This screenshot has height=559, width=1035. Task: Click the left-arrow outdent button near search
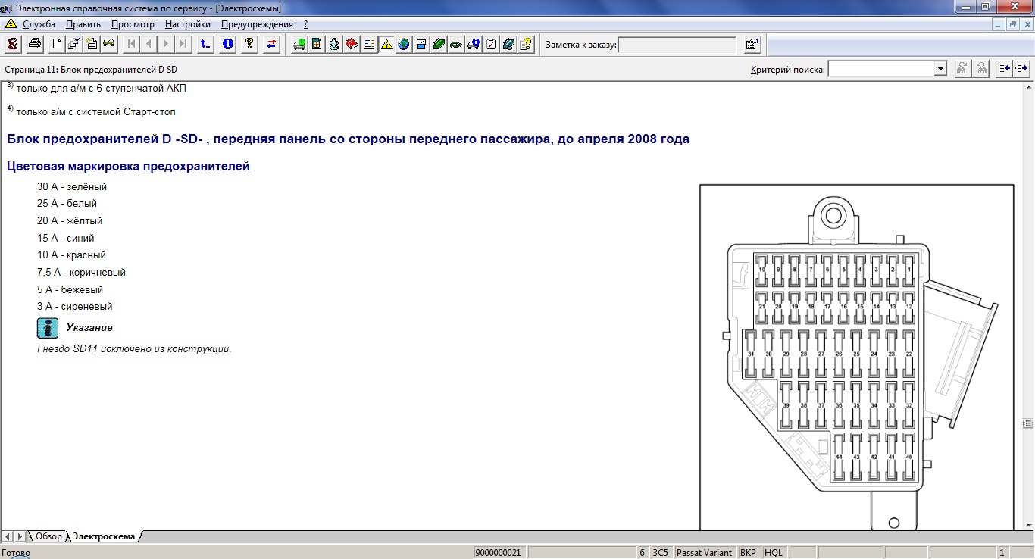pyautogui.click(x=1004, y=69)
